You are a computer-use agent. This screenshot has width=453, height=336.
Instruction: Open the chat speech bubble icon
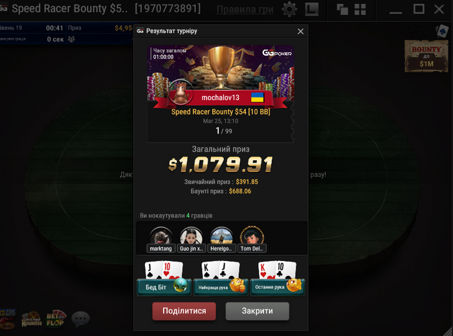pyautogui.click(x=81, y=319)
